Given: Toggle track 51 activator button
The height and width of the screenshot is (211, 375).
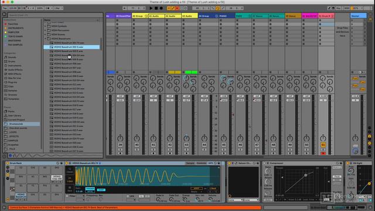Looking at the screenshot, I should tap(323, 145).
